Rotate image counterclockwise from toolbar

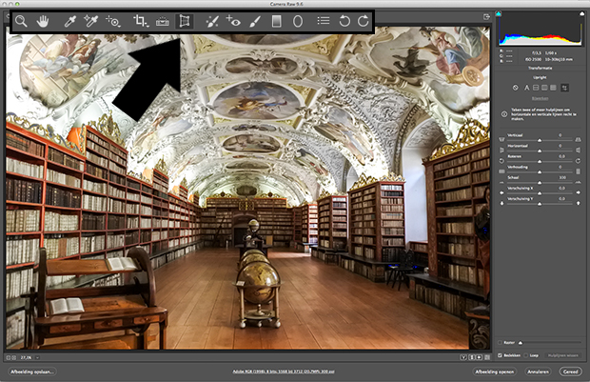coord(344,21)
